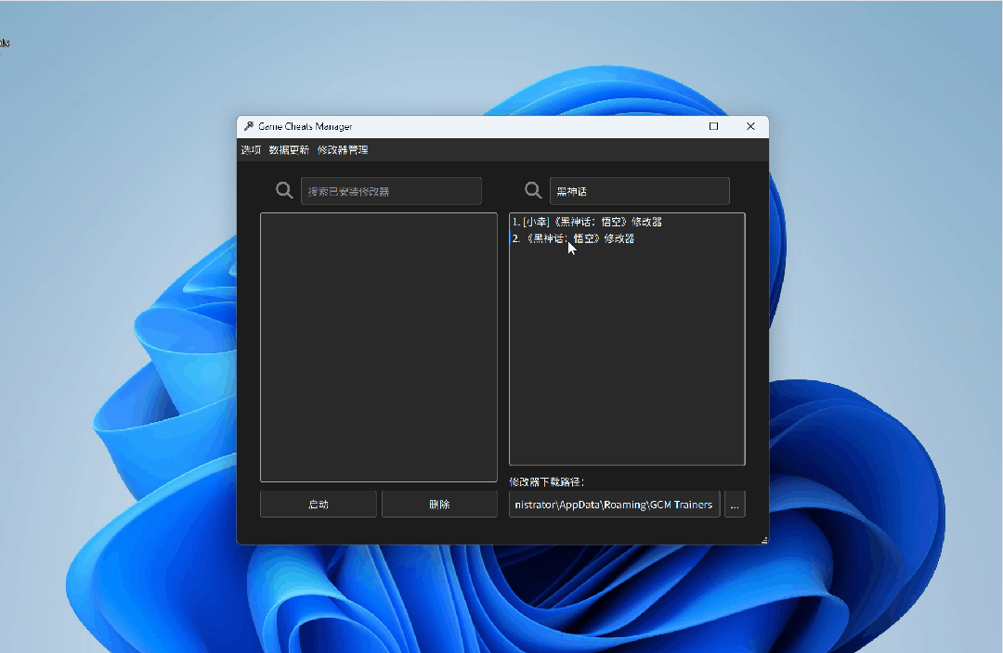Click the magnifier icon beside the 黑神话 search
The image size is (1003, 653).
(x=533, y=190)
